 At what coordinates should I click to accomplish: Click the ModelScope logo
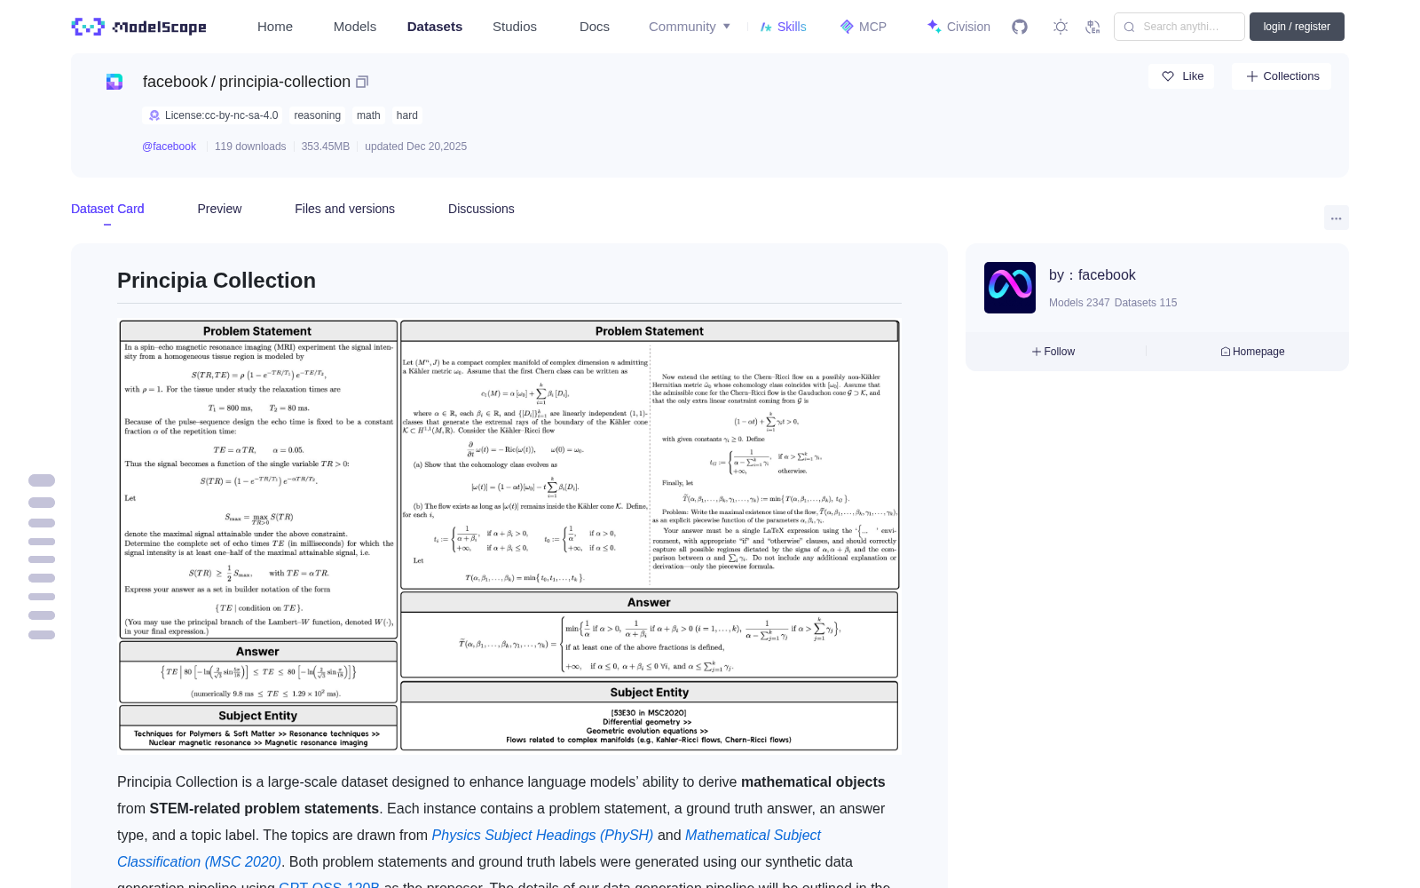[x=138, y=27]
